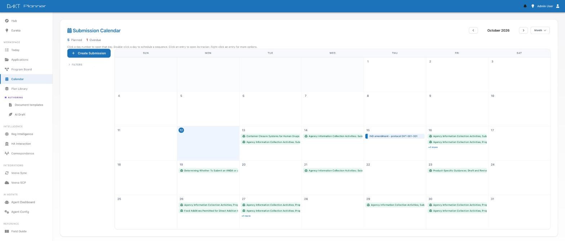Click Create Submission button
Screen dimensions: 565x241
coord(89,53)
